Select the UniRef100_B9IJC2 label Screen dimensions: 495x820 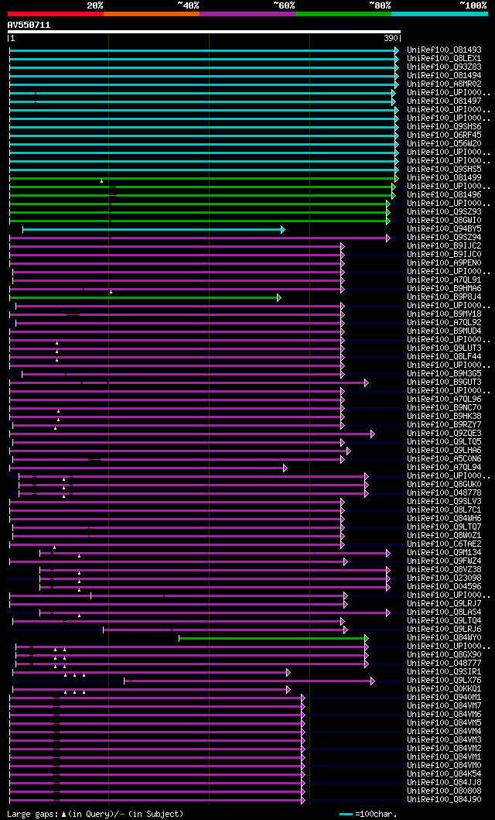[x=445, y=245]
